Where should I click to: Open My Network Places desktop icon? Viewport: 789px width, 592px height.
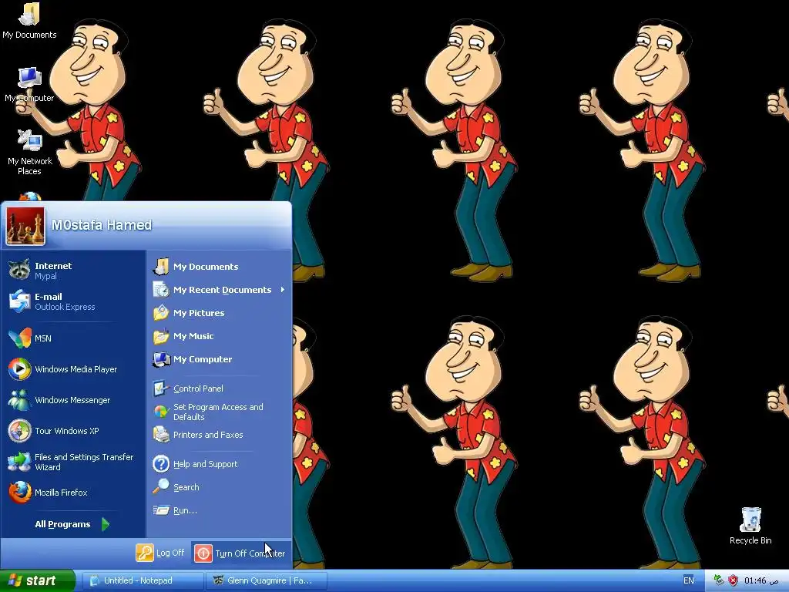(x=30, y=152)
